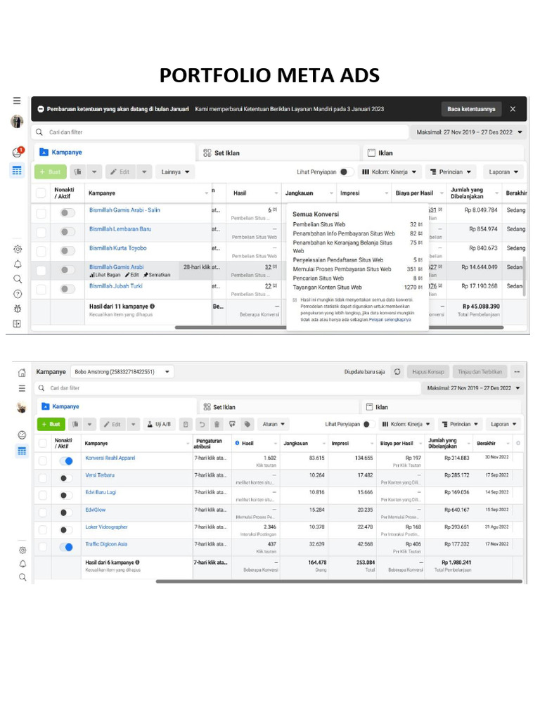Click the Uji A/B test flask button

[160, 424]
